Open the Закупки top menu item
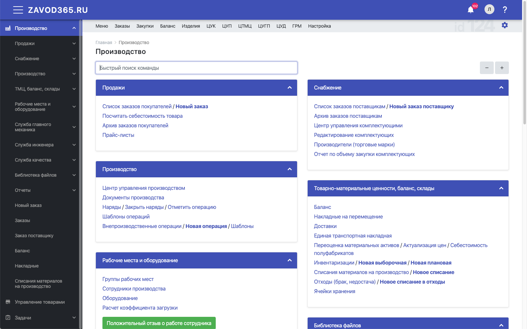The height and width of the screenshot is (329, 527). click(x=145, y=26)
